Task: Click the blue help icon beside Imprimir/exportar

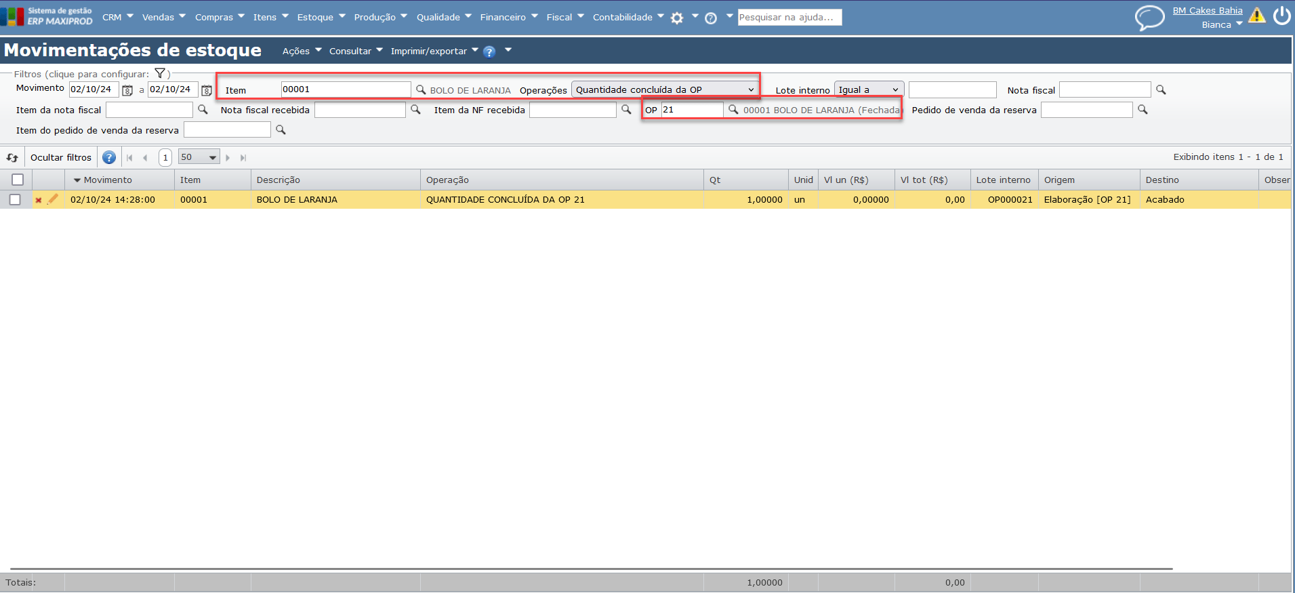Action: point(489,52)
